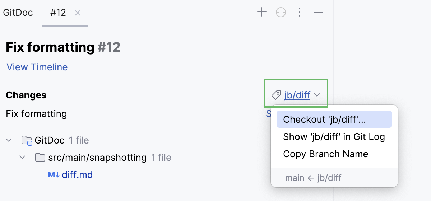Click the 'main ← jb/diff' footer text
431x201 pixels.
click(x=313, y=178)
